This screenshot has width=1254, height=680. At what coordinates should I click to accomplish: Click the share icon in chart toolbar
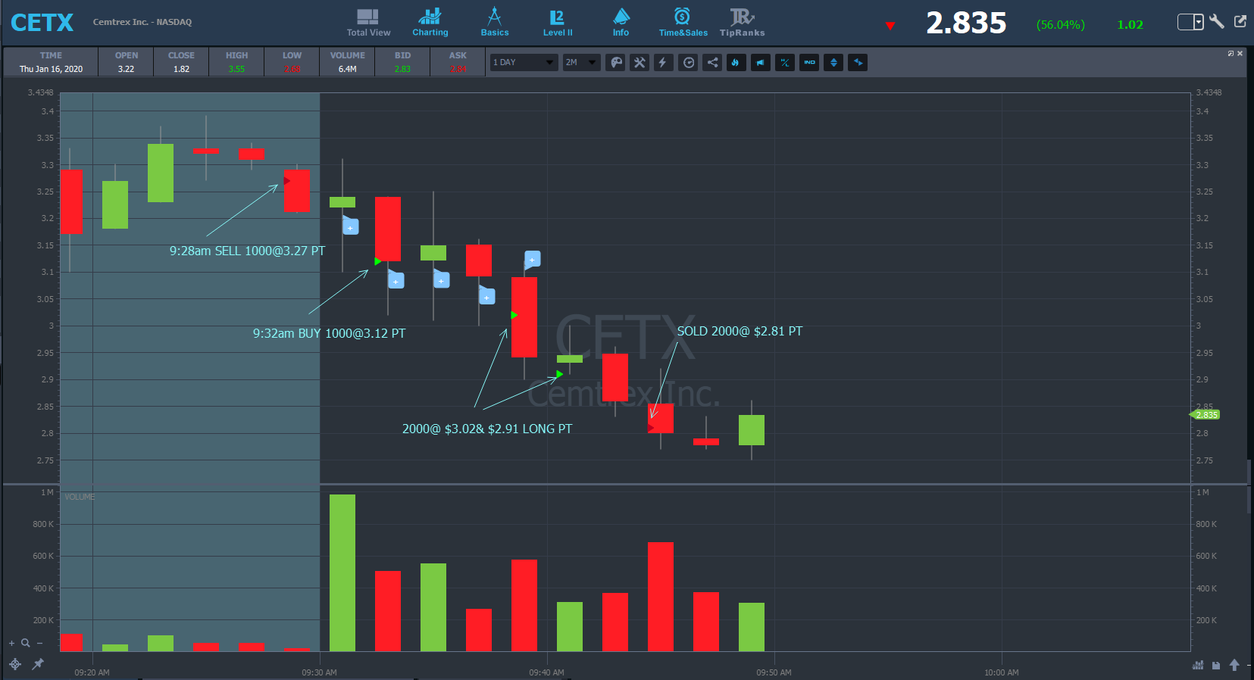click(712, 62)
